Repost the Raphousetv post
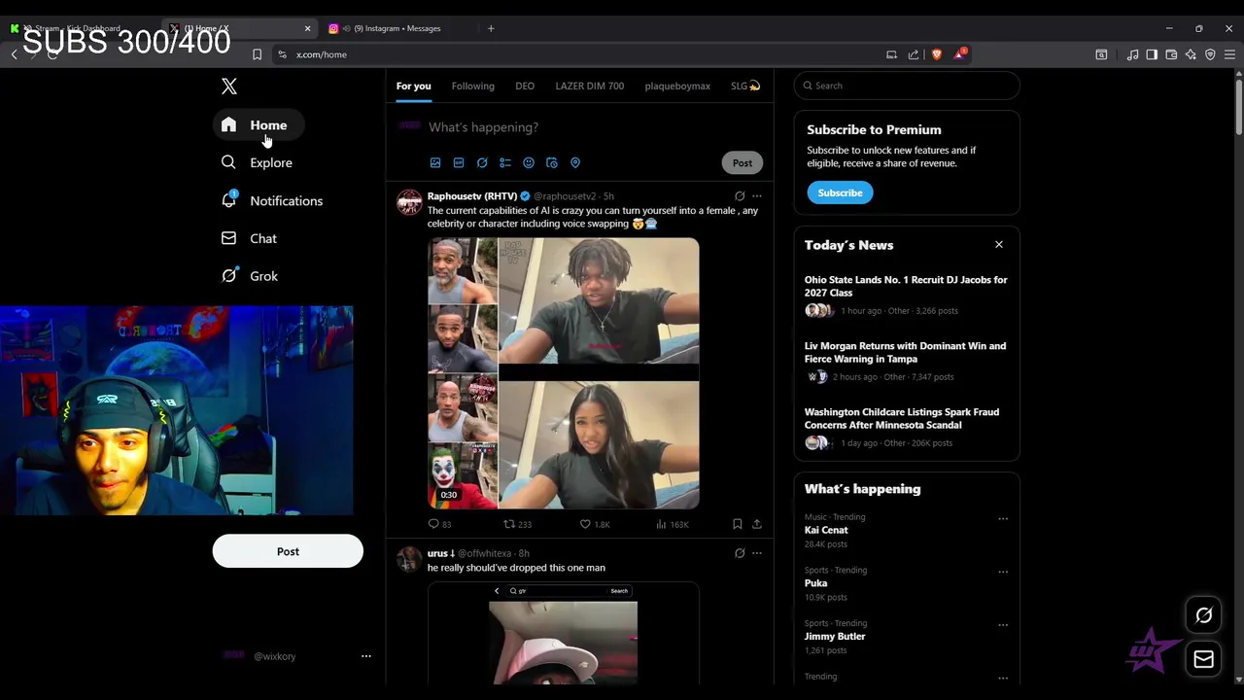The height and width of the screenshot is (700, 1244). (x=517, y=524)
